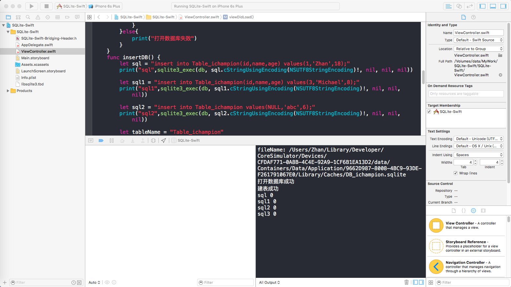
Task: Open the Text Encoding dropdown
Action: (x=479, y=139)
